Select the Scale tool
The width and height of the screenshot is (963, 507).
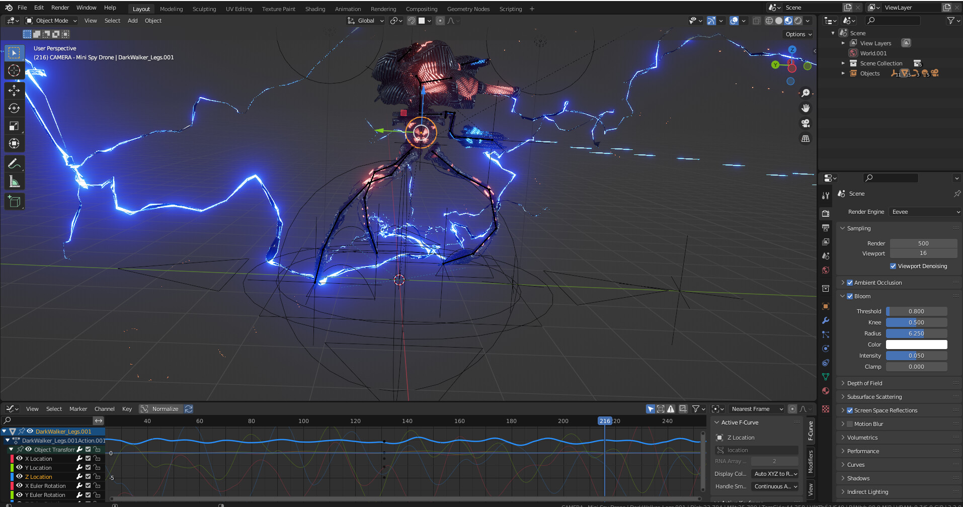point(14,126)
